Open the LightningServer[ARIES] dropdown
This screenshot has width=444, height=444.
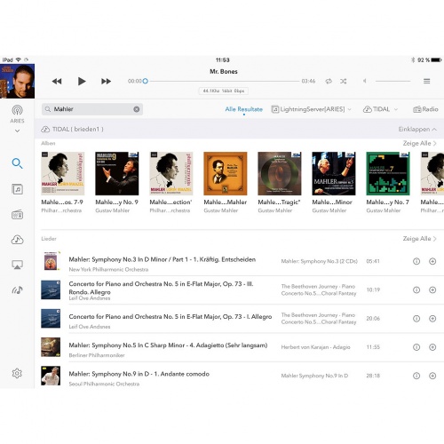point(312,109)
